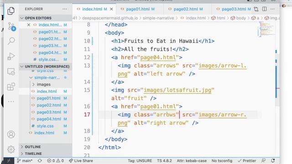Screen dimensions: 292x164
Task: Expand the Timeline section
Action: point(46,154)
